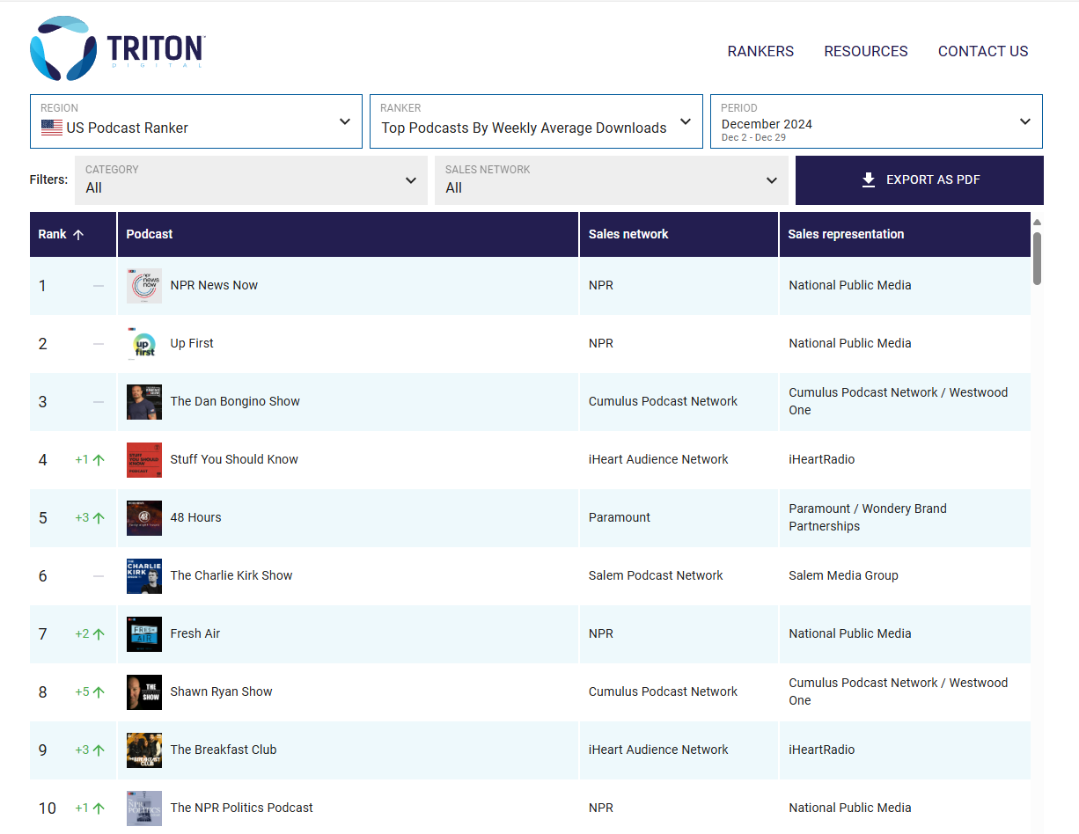
Task: Click the +1 up arrow for NPR Politics Podcast
Action: coord(99,808)
